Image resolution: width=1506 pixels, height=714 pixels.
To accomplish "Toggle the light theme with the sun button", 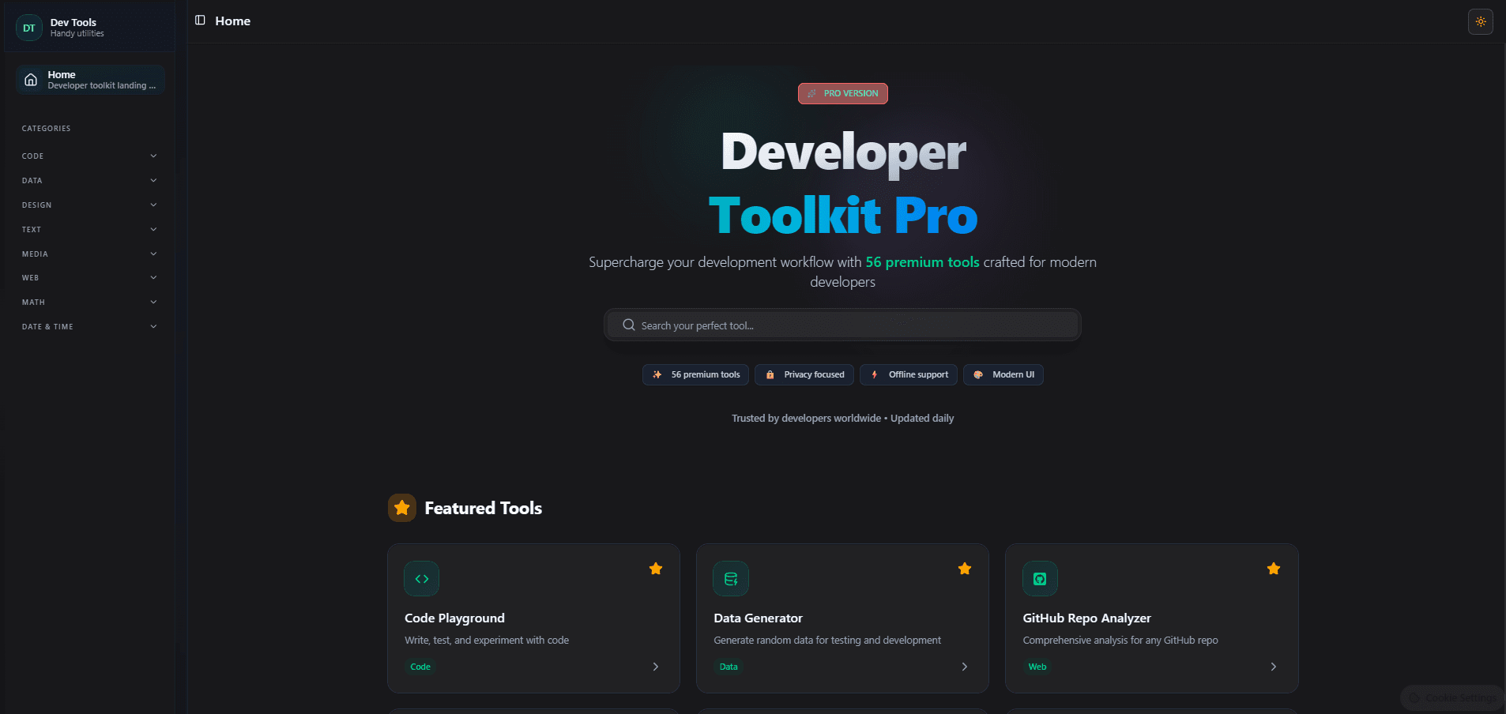I will point(1481,21).
